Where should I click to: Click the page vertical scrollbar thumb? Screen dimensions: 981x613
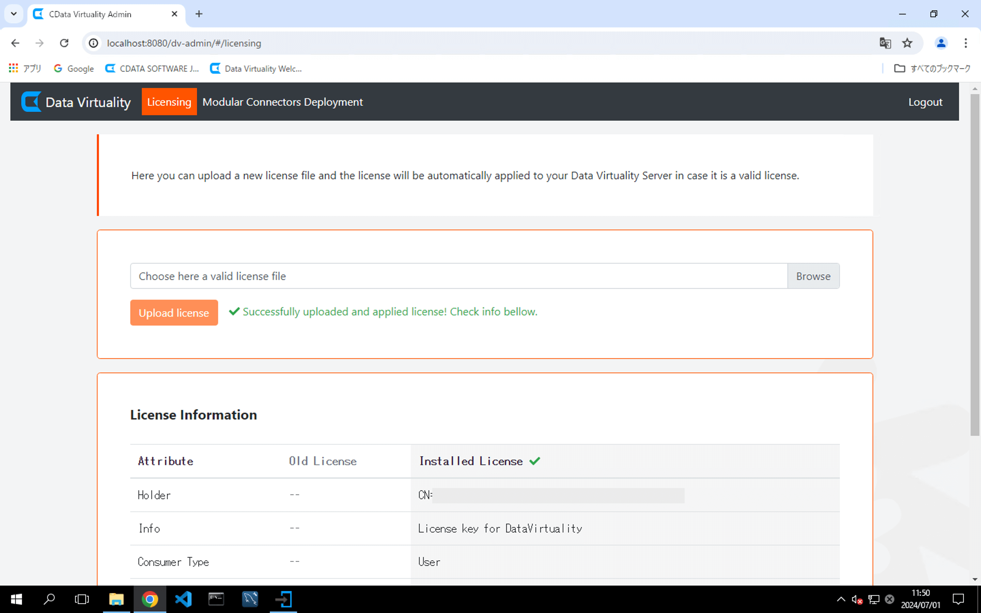tap(975, 264)
